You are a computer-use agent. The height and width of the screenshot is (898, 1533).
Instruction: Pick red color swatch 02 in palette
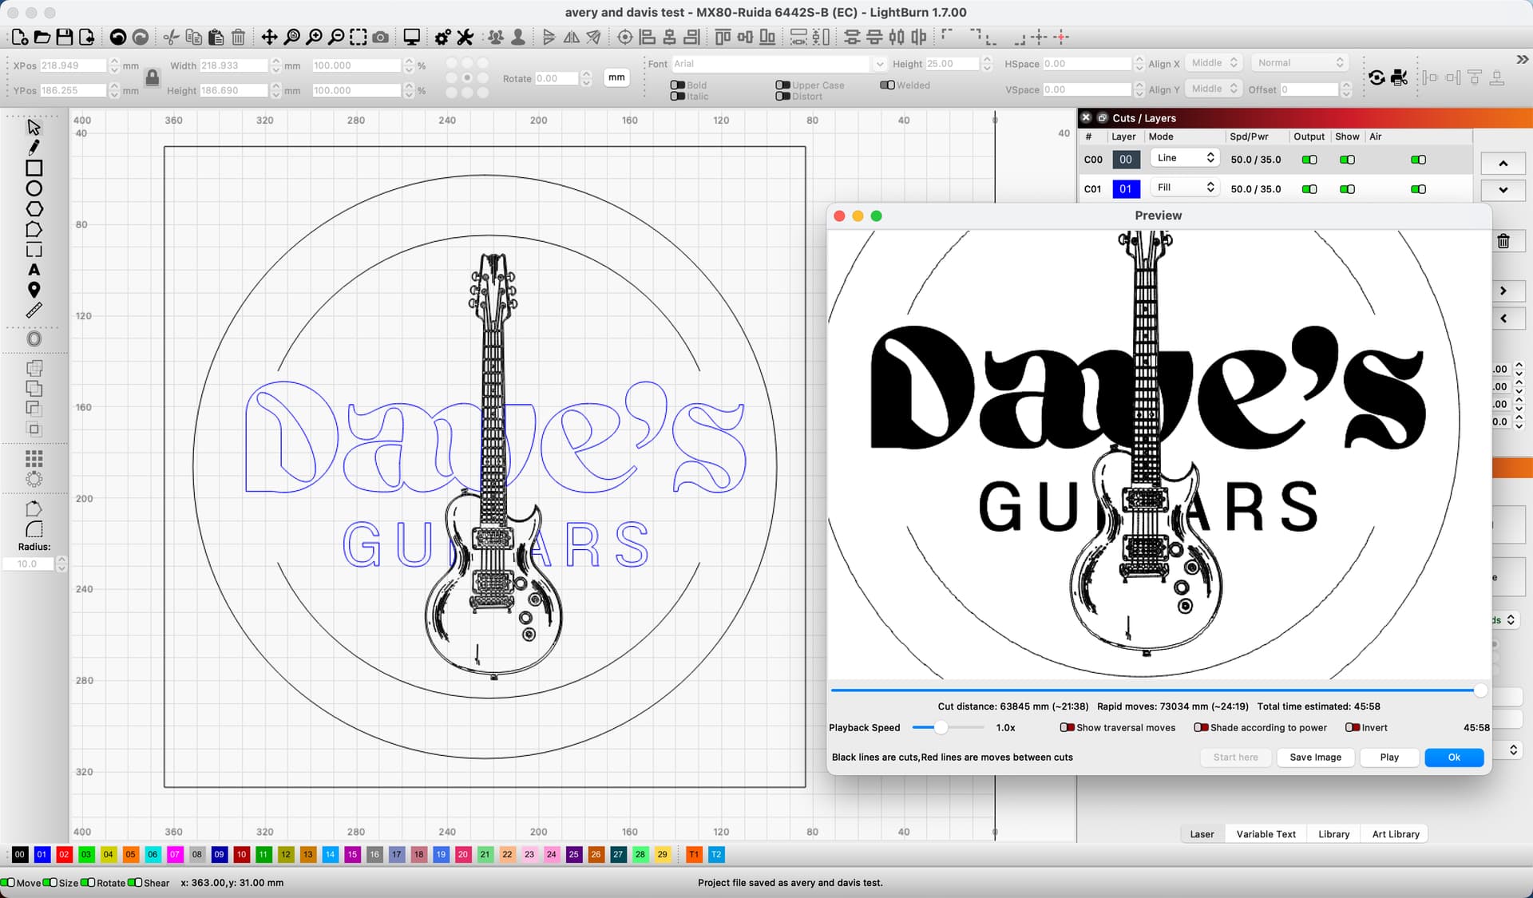(x=64, y=854)
